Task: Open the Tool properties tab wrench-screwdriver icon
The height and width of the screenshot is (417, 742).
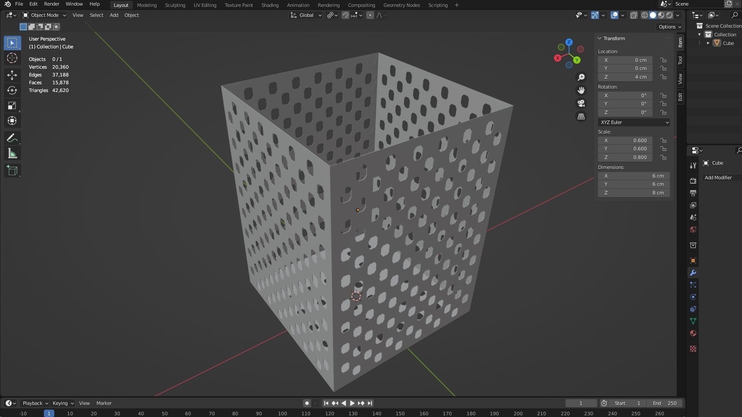Action: coord(693,166)
